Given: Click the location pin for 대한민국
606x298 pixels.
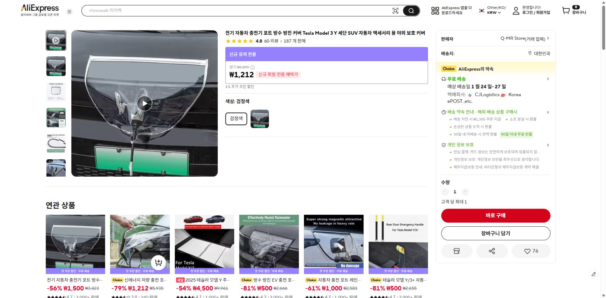Looking at the screenshot, I should [530, 53].
